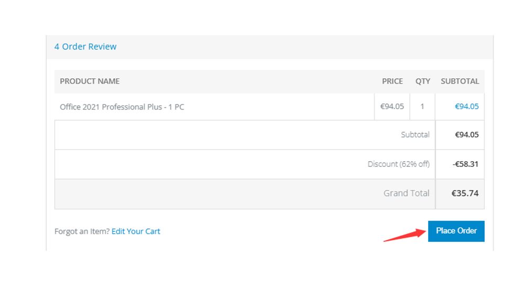Select the 4 Order Review step header
Image resolution: width=521 pixels, height=307 pixels.
click(x=86, y=47)
